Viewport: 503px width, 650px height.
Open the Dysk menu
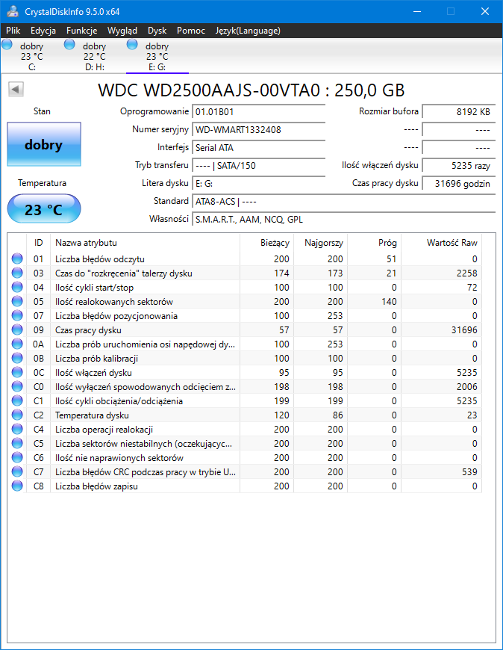pyautogui.click(x=157, y=31)
